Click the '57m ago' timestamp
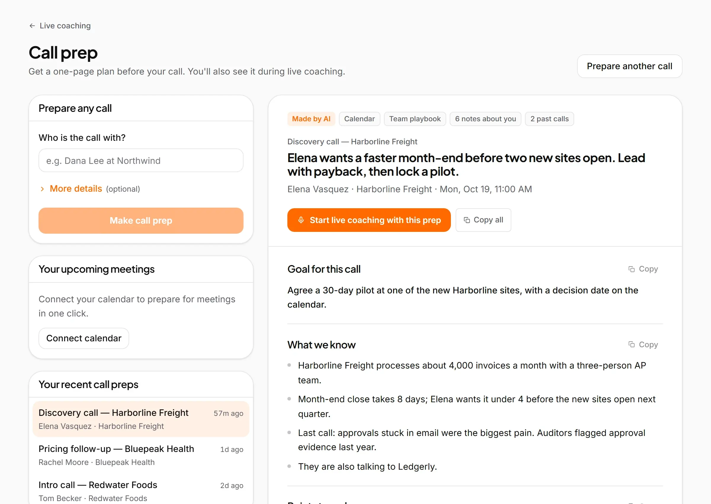 pos(228,413)
